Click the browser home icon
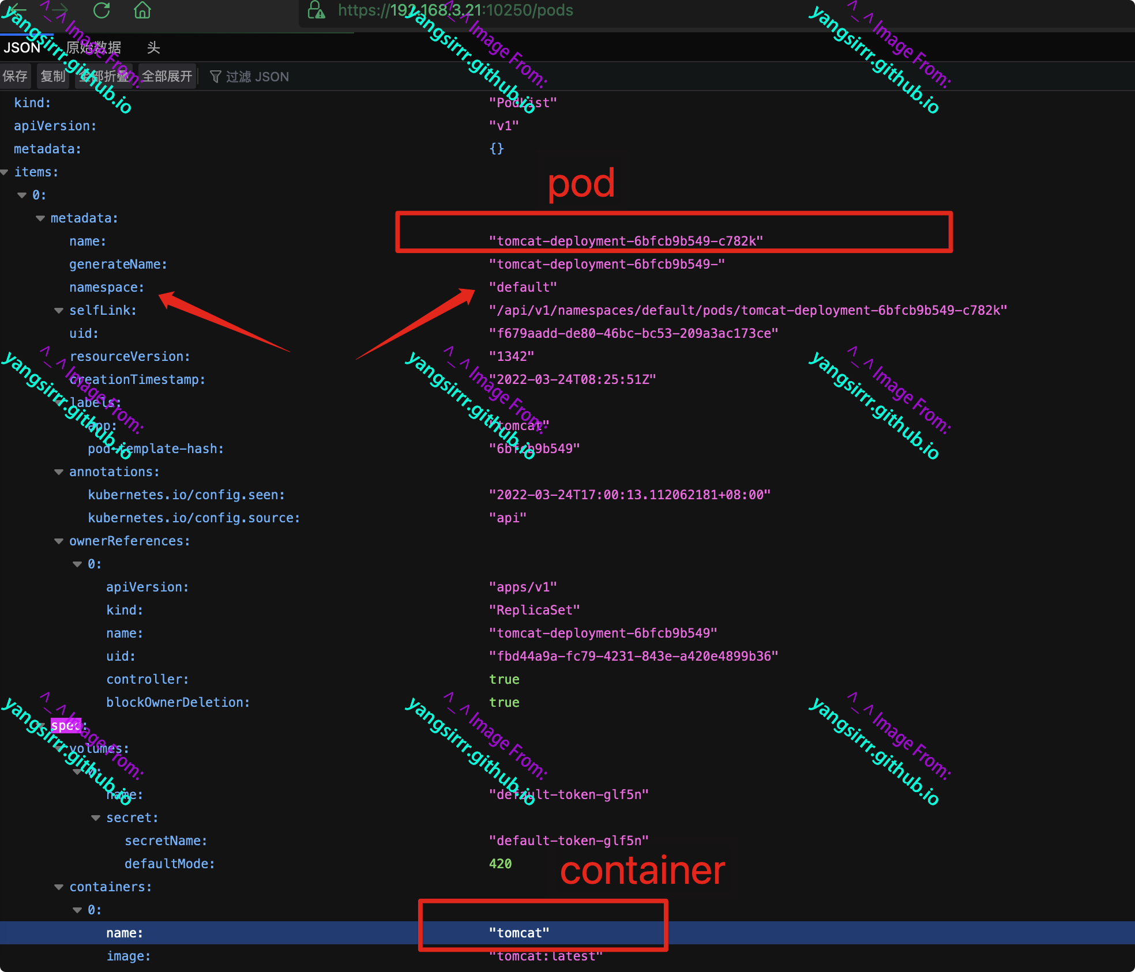The width and height of the screenshot is (1135, 972). pos(142,10)
